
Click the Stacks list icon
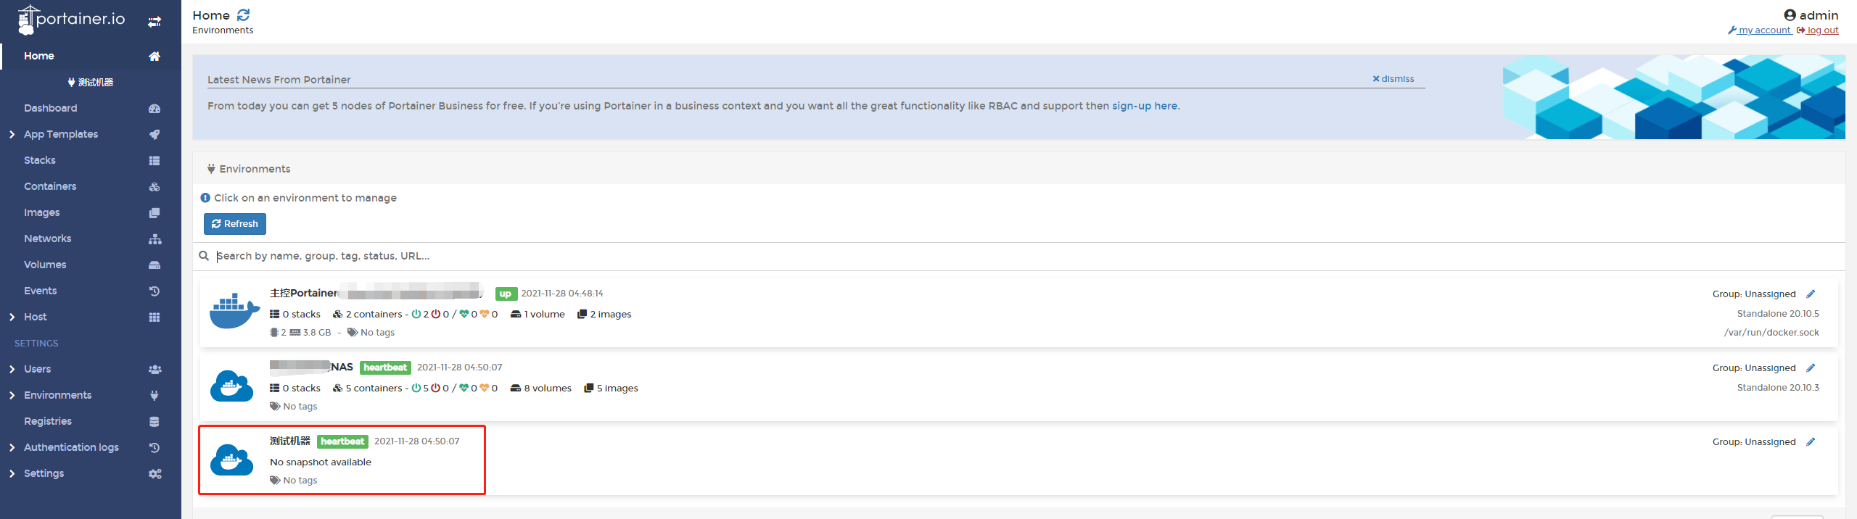tap(155, 160)
